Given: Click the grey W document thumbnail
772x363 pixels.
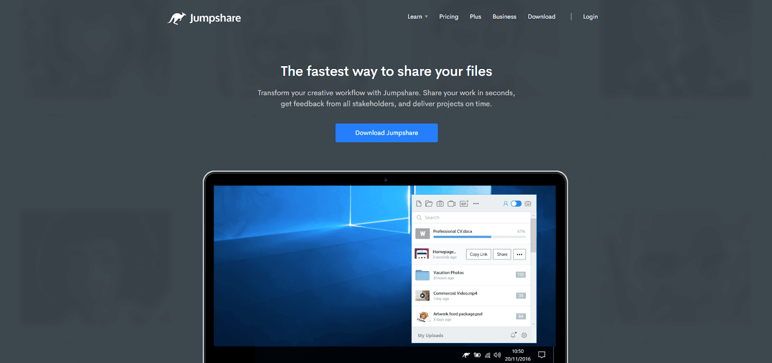Looking at the screenshot, I should [422, 233].
